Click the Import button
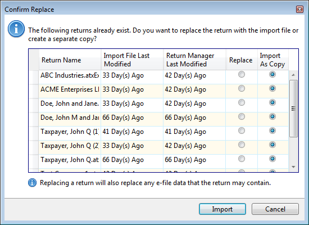The height and width of the screenshot is (225, 309). point(222,209)
